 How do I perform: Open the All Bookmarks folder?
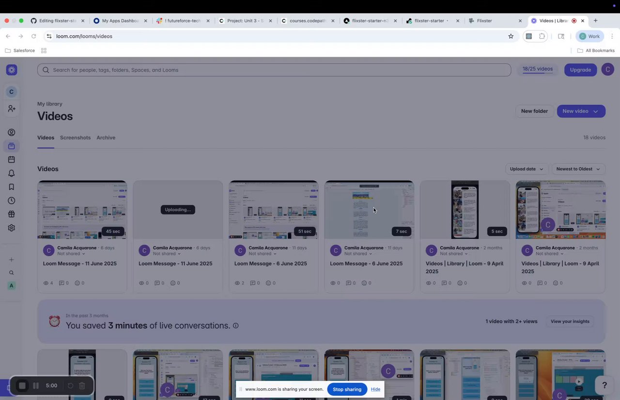coord(596,50)
